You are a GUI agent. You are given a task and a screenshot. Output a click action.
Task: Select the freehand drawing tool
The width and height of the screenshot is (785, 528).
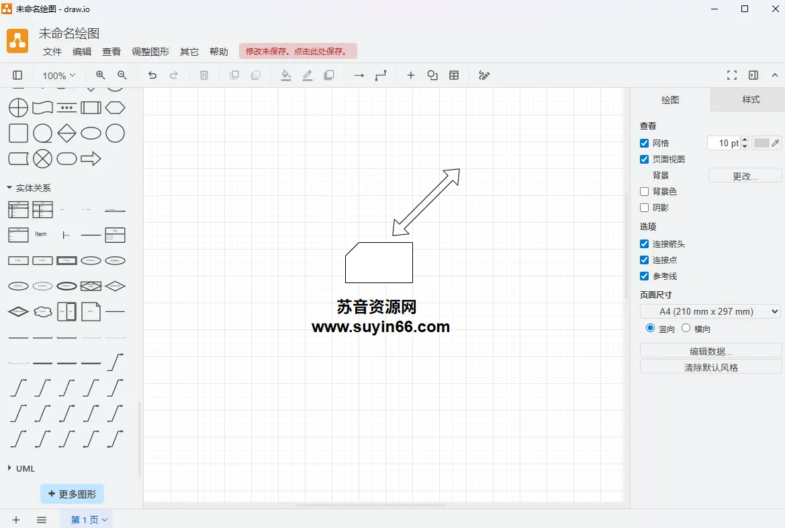484,75
